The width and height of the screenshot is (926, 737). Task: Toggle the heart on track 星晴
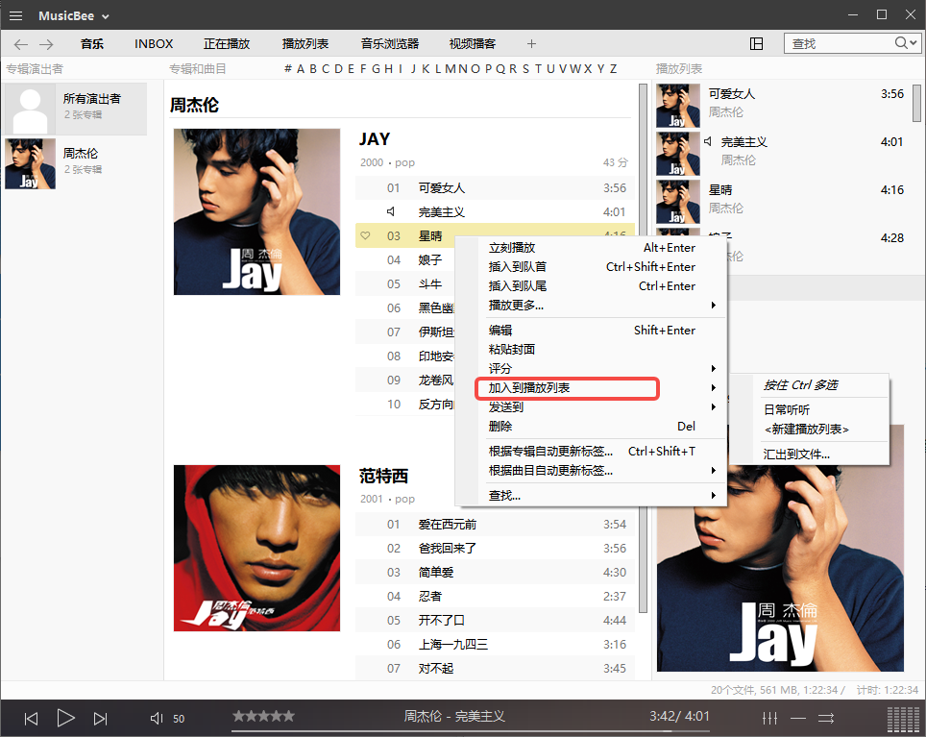coord(366,235)
